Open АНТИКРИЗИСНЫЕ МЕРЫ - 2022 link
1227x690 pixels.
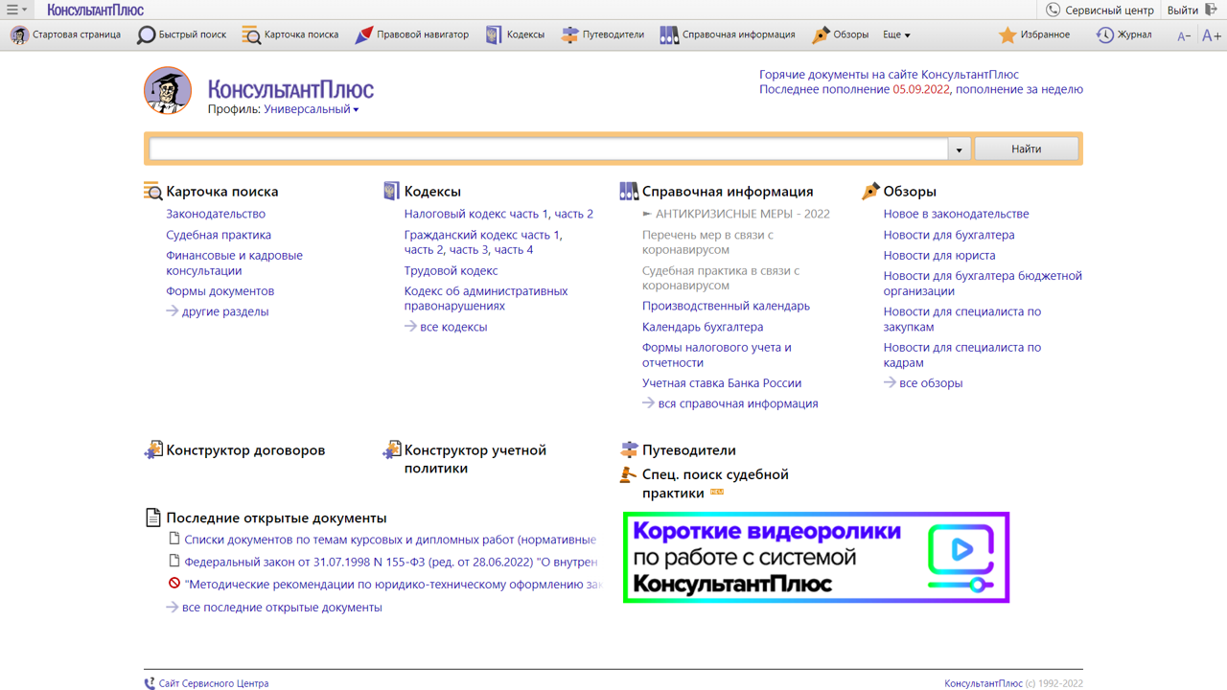(736, 214)
